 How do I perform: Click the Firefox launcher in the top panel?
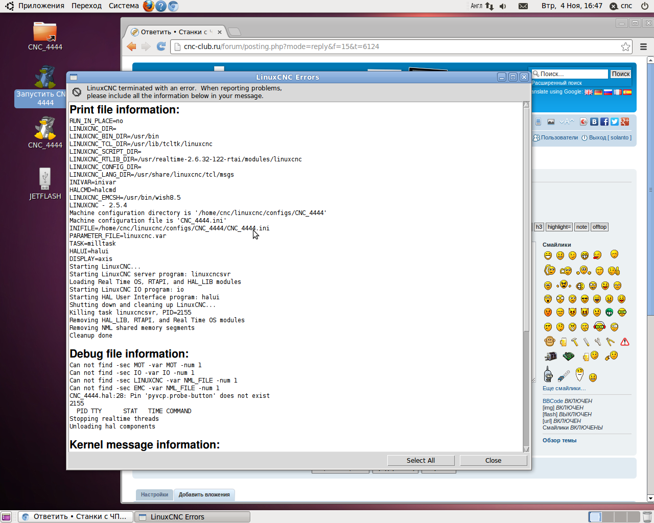(149, 6)
